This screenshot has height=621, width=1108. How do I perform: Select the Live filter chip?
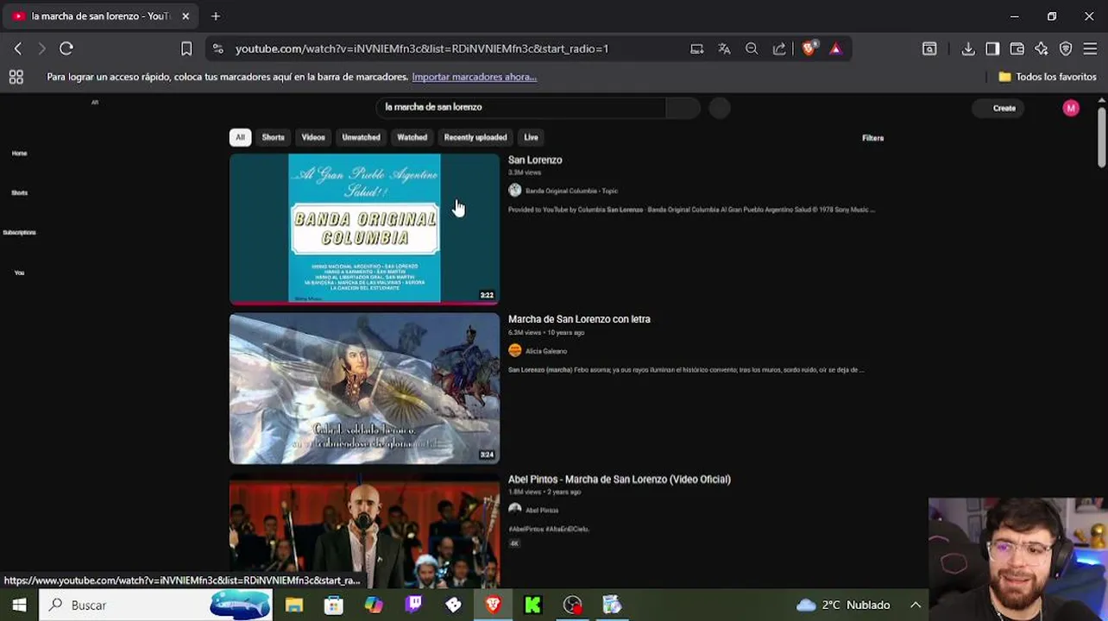click(x=531, y=137)
